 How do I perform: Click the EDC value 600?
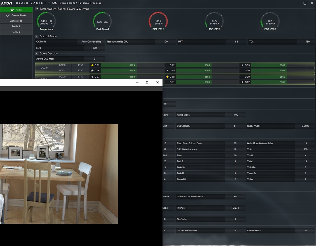[94, 48]
